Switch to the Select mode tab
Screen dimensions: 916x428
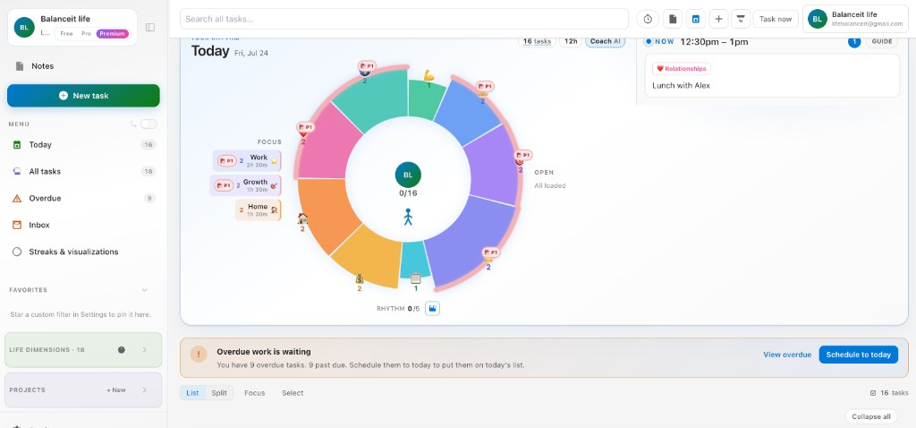point(293,393)
